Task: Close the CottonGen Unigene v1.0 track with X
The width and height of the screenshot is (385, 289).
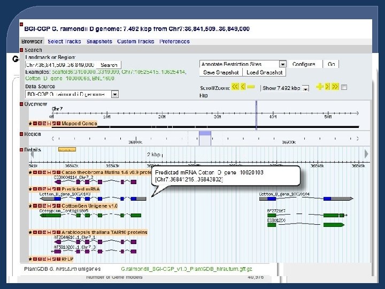Action: point(40,206)
